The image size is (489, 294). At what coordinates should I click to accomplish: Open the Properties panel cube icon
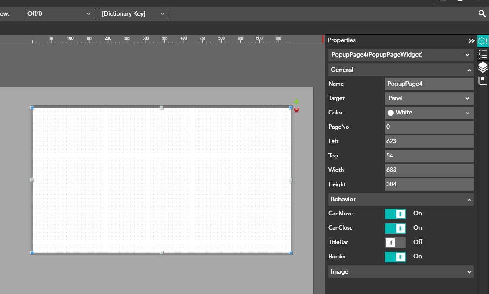(x=482, y=41)
